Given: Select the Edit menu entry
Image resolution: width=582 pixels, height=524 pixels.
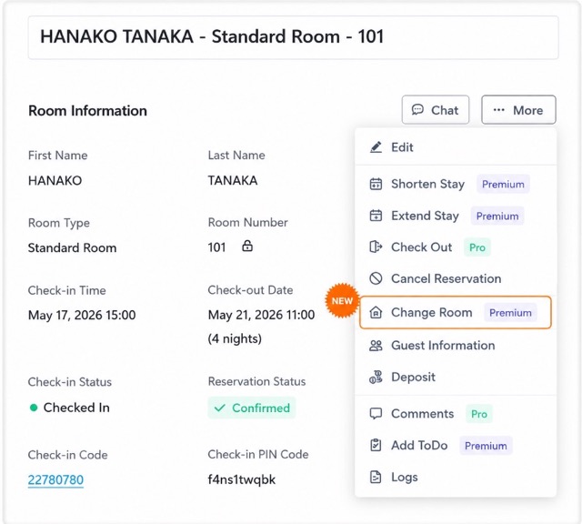Looking at the screenshot, I should (x=456, y=147).
